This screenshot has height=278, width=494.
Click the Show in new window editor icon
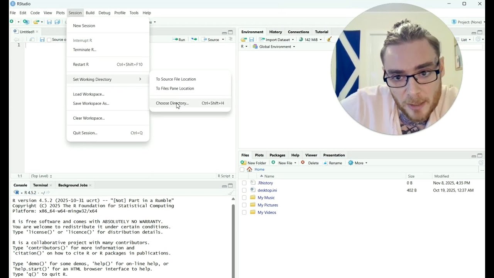(32, 39)
